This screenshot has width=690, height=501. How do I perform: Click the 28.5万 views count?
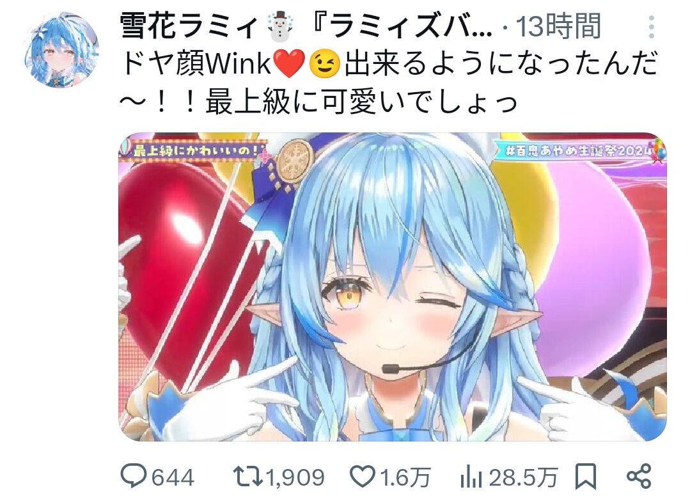[524, 478]
